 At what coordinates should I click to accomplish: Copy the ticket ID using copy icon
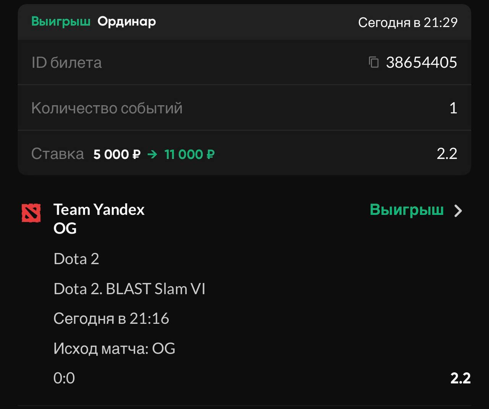(x=374, y=62)
